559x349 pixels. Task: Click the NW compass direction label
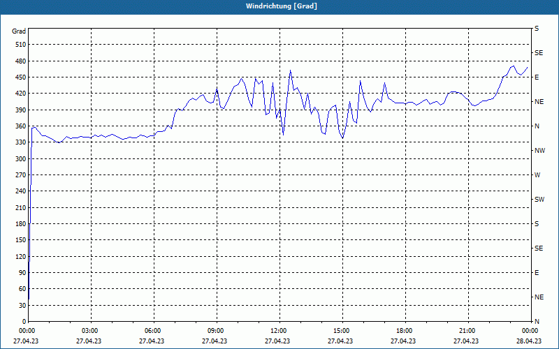click(x=539, y=151)
